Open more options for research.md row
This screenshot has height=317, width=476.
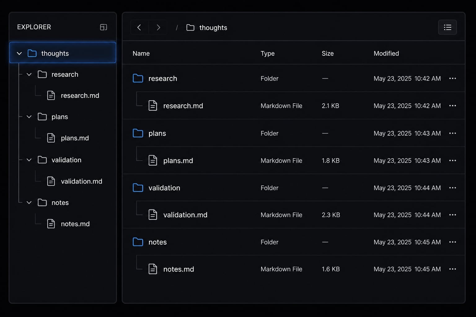pos(452,106)
